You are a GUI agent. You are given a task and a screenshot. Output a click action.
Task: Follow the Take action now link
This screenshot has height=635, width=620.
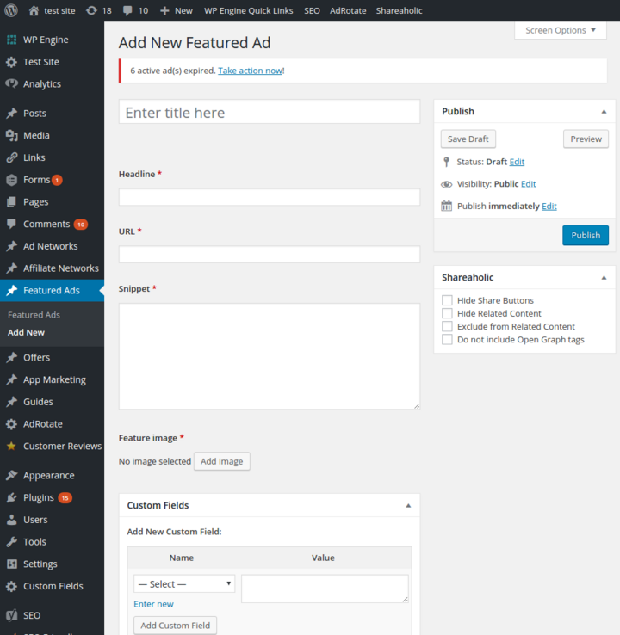(x=250, y=71)
